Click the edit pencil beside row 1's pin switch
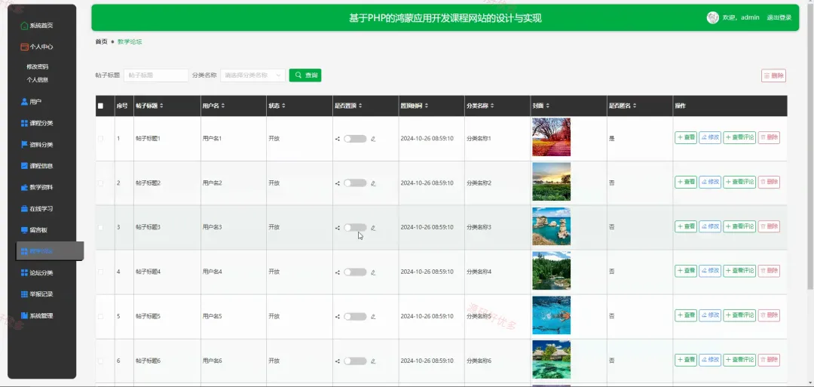Image resolution: width=814 pixels, height=387 pixels. tap(373, 140)
